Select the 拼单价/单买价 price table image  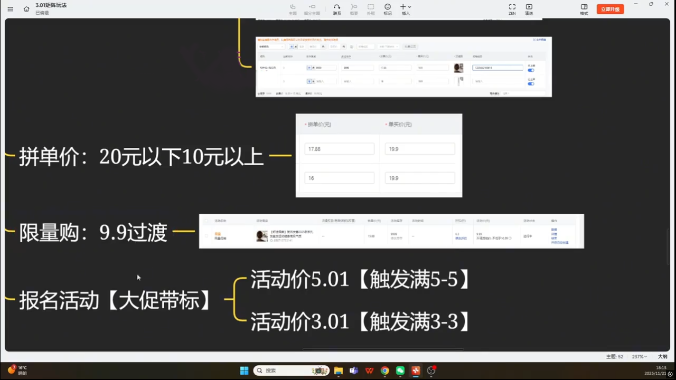(379, 156)
